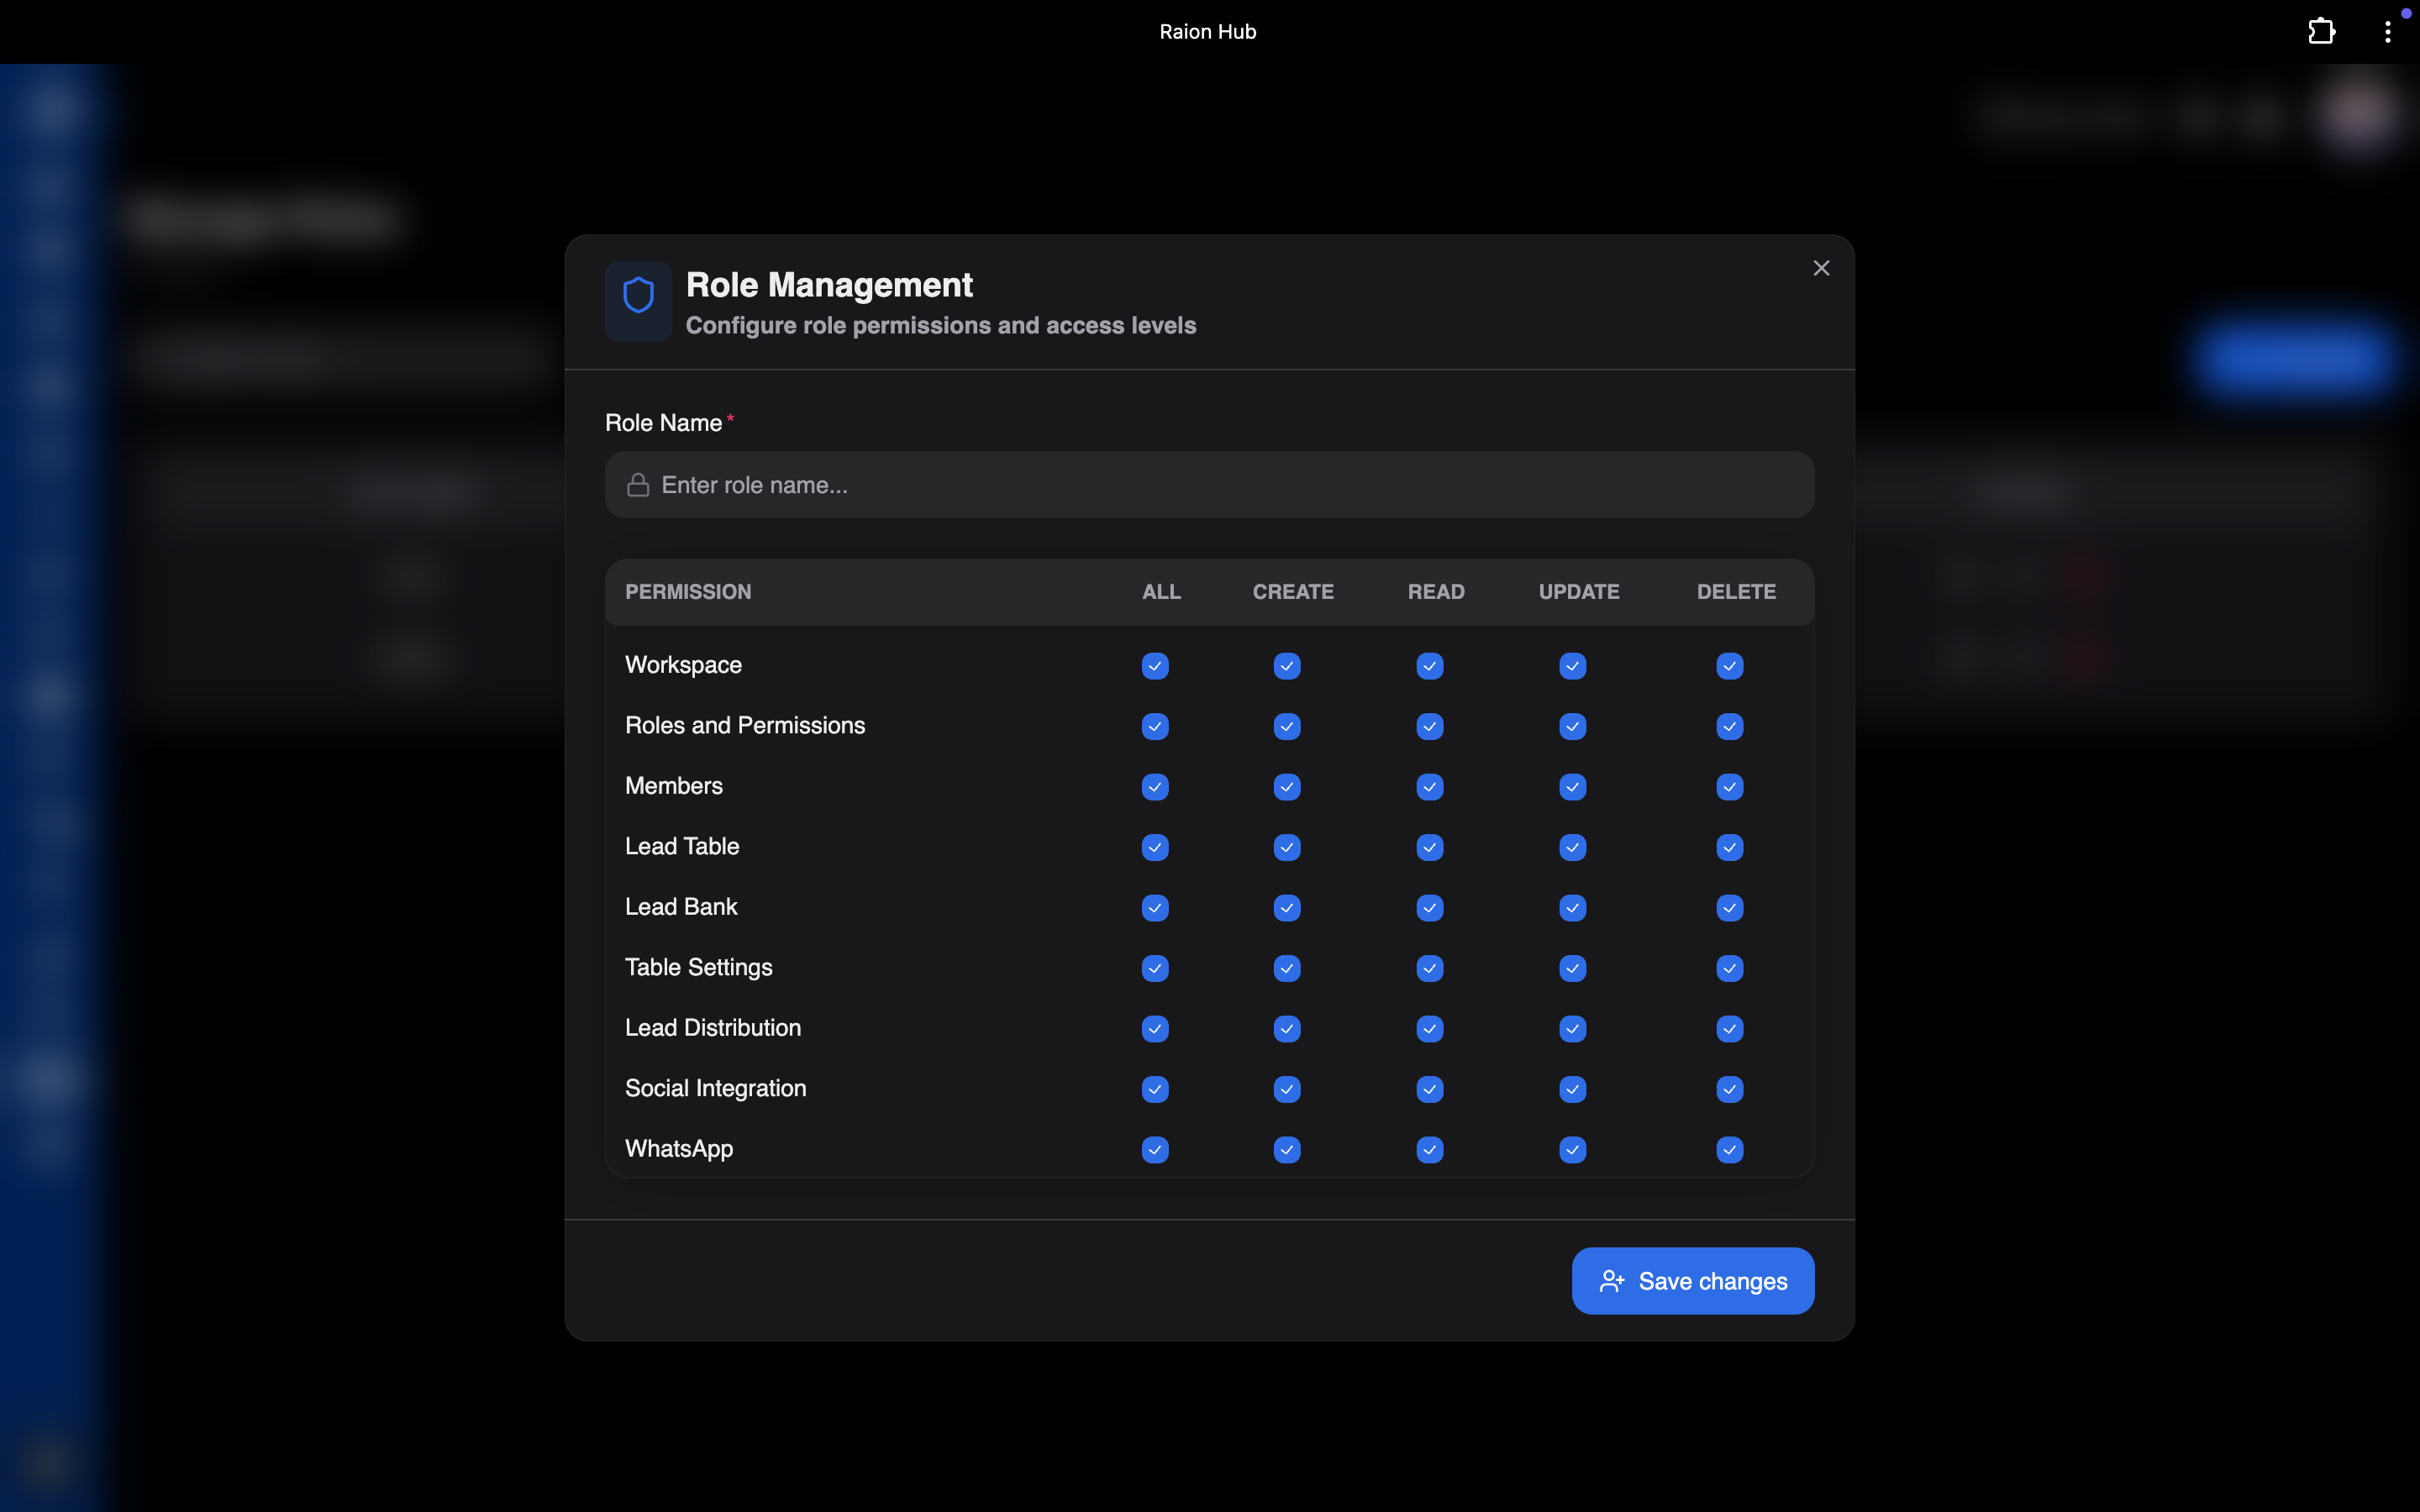Click the lock icon in role name field

pos(638,485)
